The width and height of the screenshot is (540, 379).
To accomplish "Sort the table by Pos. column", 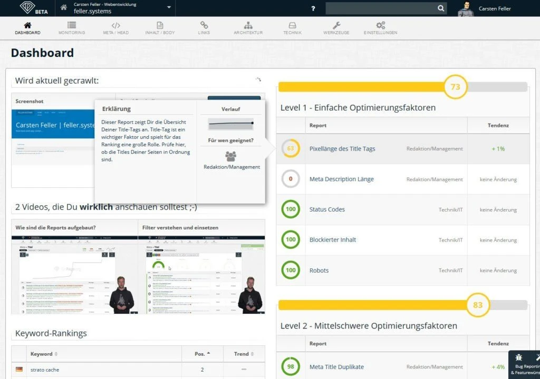I will (x=202, y=354).
